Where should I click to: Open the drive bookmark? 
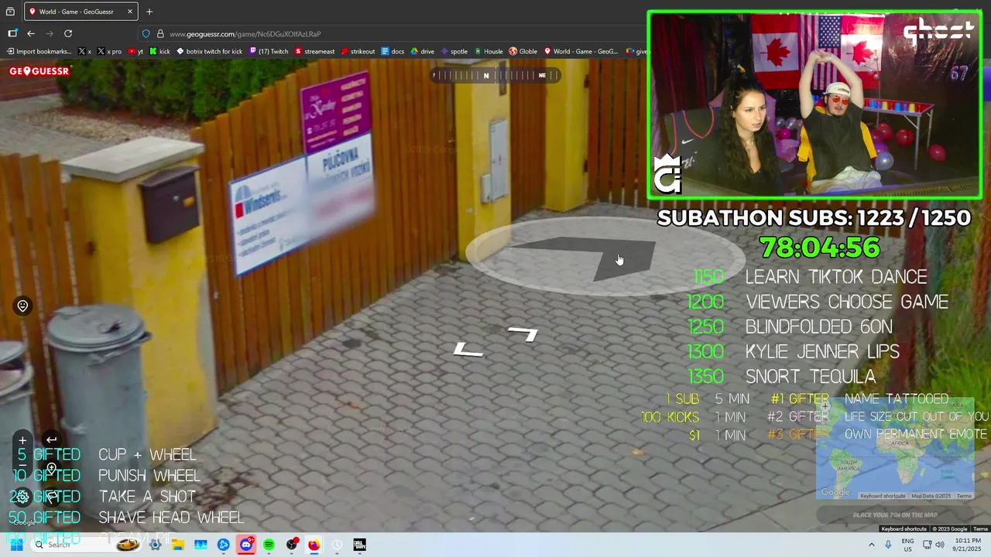(422, 52)
